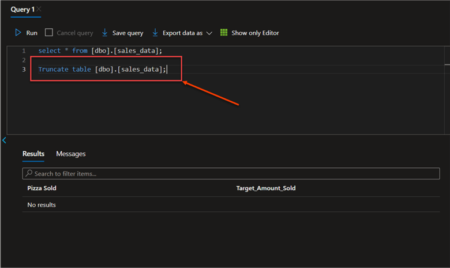This screenshot has height=268, width=450.
Task: Click the Export data as arrow icon
Action: pyautogui.click(x=155, y=33)
